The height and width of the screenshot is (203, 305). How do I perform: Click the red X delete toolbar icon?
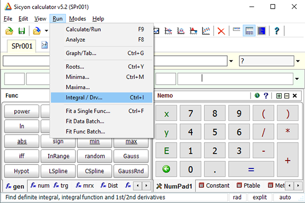[x=221, y=31]
